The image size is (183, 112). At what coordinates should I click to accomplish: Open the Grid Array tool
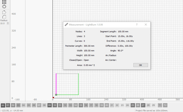[x=4, y=2]
